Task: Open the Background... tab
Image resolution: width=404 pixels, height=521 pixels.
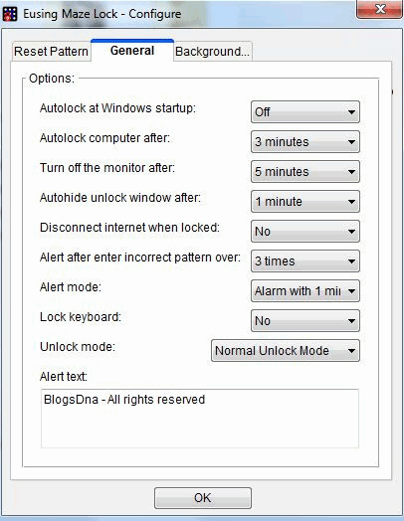Action: [212, 52]
